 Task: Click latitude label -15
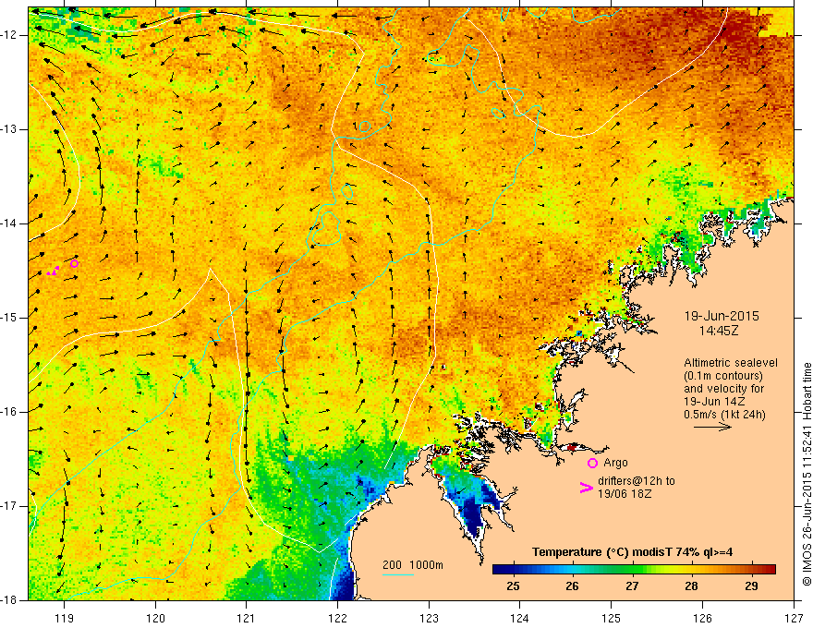(x=10, y=318)
